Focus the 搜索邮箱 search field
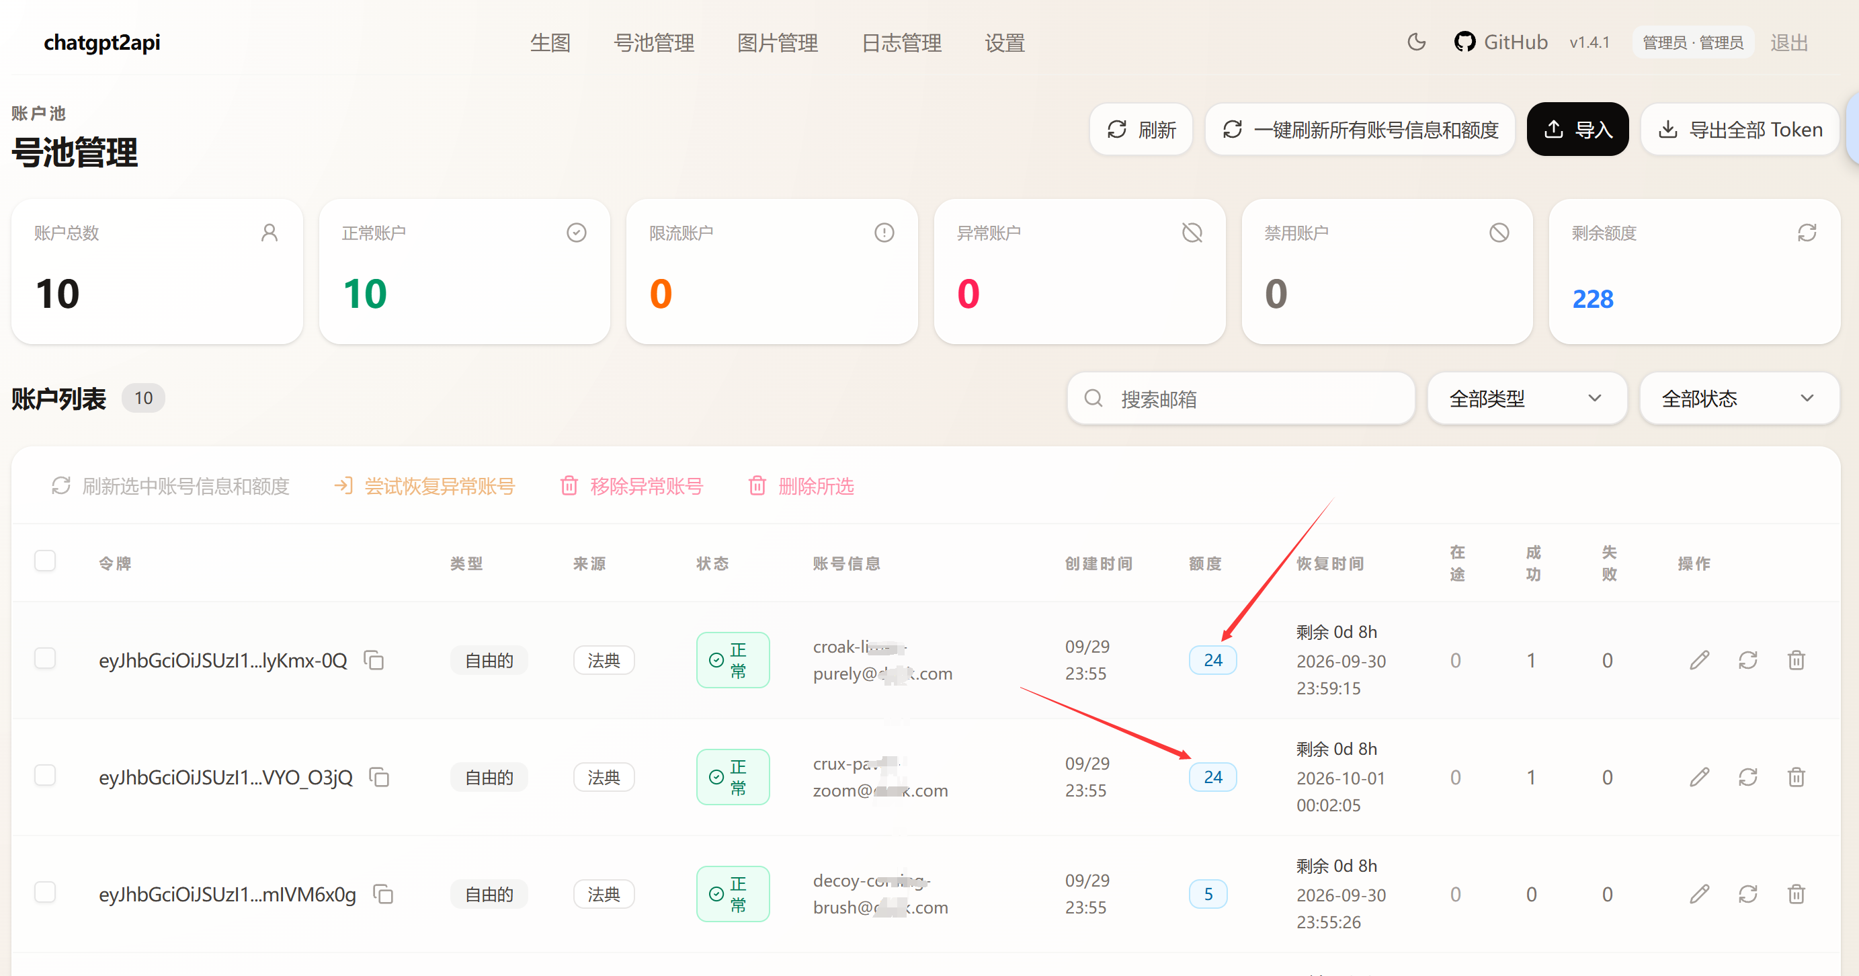The image size is (1859, 976). tap(1241, 399)
